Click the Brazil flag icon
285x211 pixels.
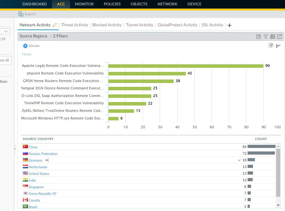tap(25, 207)
